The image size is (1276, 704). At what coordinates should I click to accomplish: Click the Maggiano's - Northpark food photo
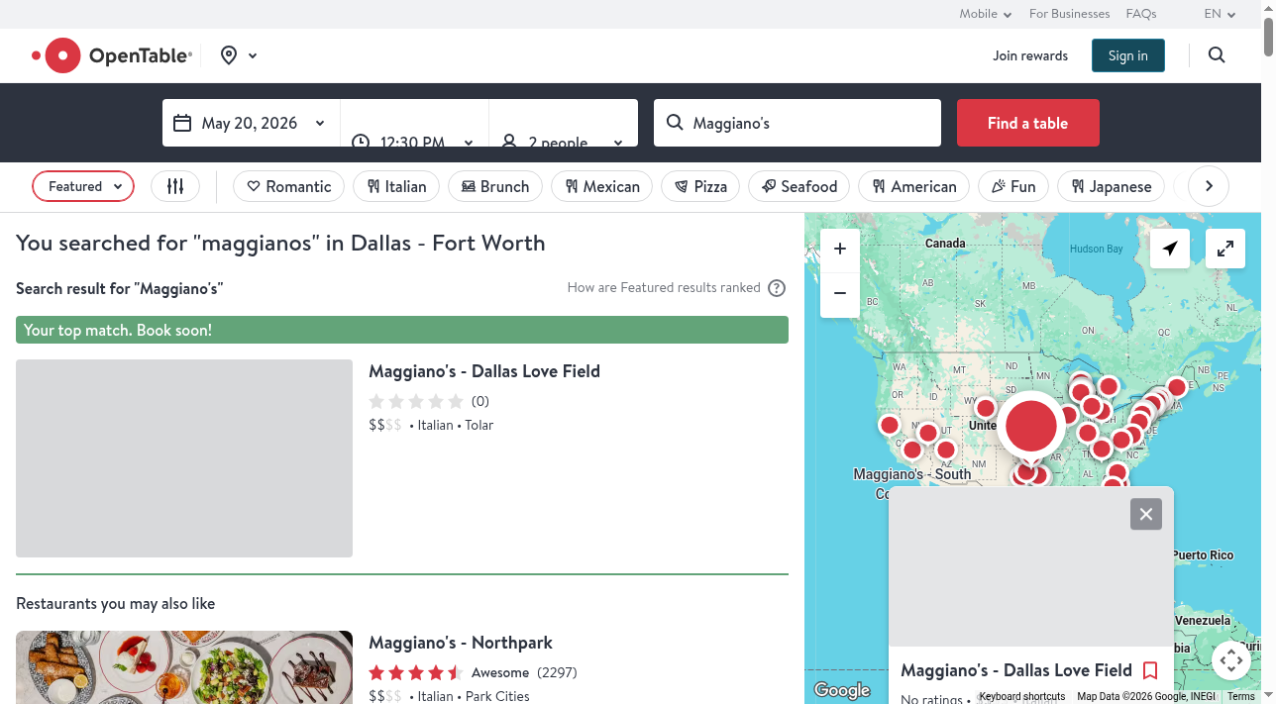(184, 667)
